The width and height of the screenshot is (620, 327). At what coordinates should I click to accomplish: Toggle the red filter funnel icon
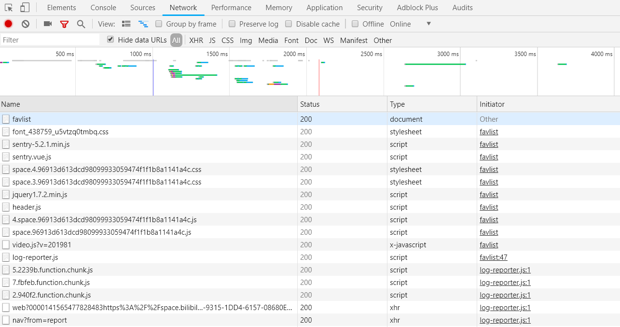(x=64, y=24)
